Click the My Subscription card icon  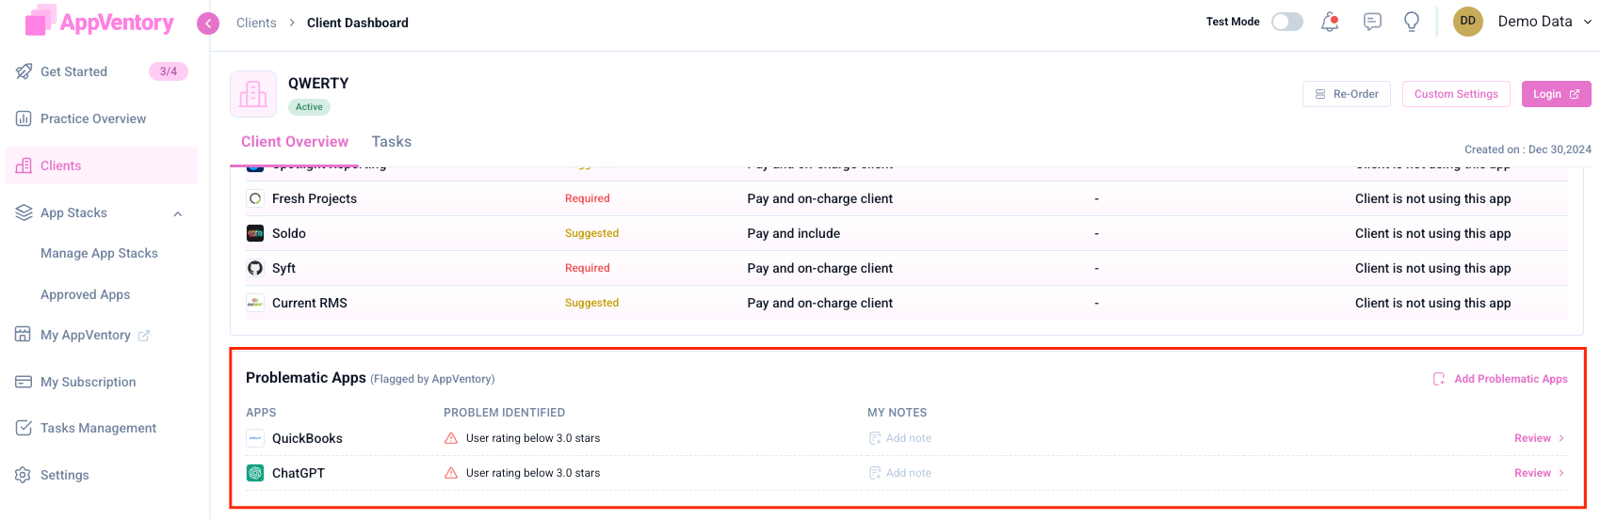24,382
